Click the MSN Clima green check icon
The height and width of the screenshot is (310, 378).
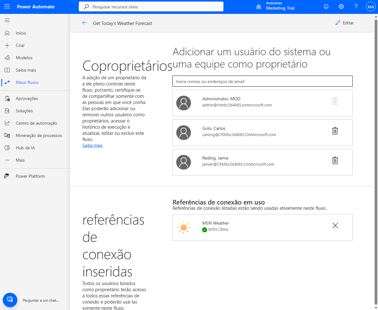(x=205, y=229)
